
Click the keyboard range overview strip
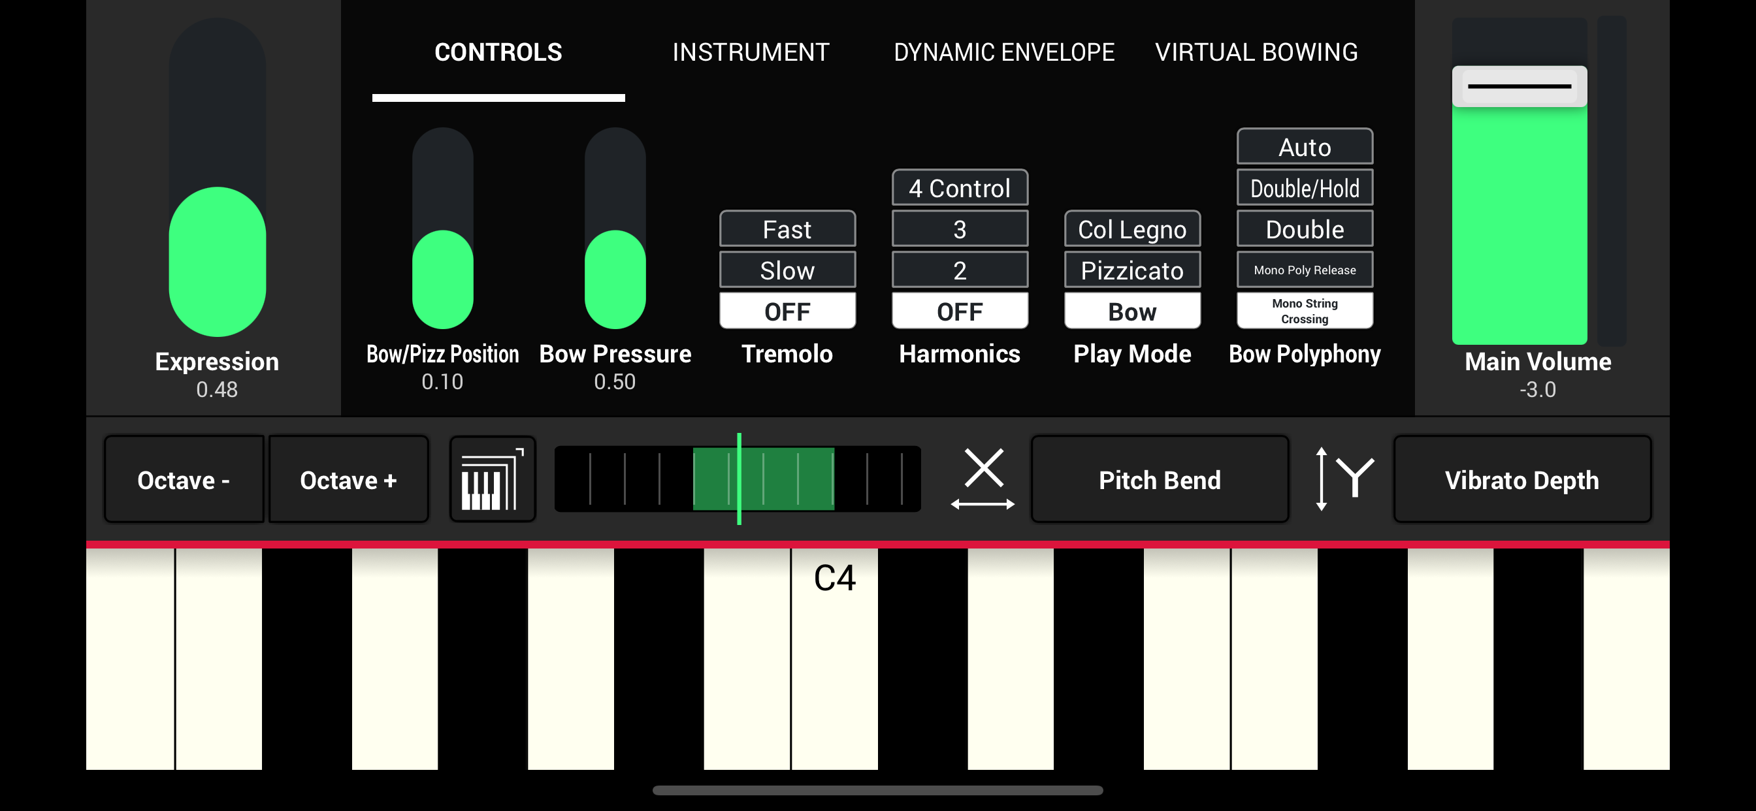click(x=738, y=479)
